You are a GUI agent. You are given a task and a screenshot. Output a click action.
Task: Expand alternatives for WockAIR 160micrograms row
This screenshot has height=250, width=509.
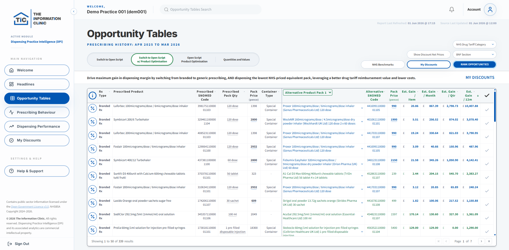coord(362,122)
